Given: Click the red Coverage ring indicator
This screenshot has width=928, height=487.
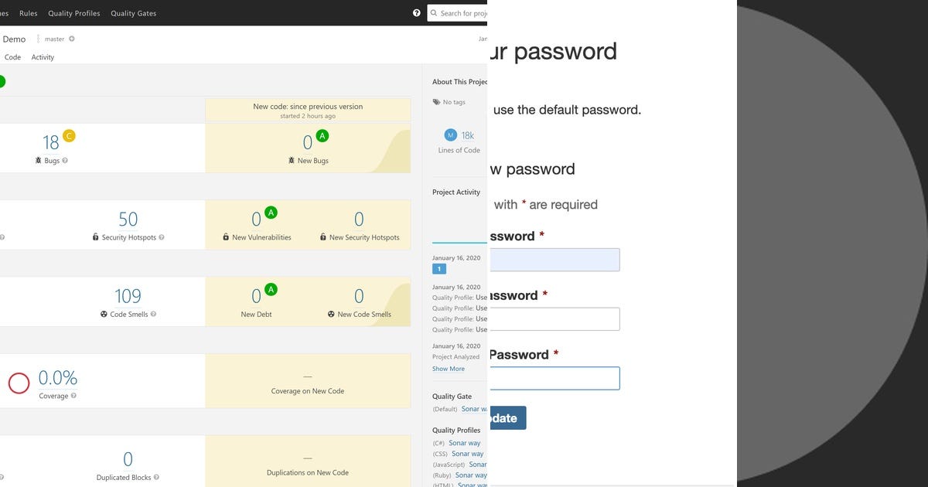Looking at the screenshot, I should [x=19, y=380].
